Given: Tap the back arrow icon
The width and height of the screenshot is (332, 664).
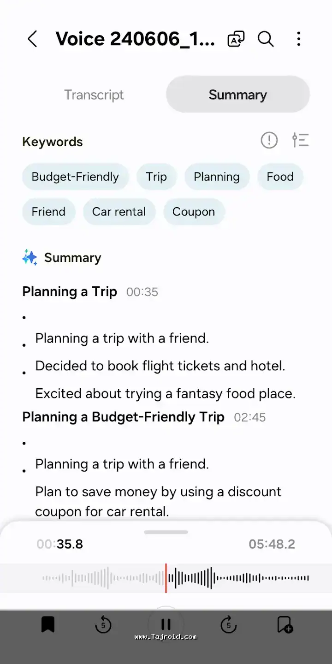Looking at the screenshot, I should pos(32,39).
